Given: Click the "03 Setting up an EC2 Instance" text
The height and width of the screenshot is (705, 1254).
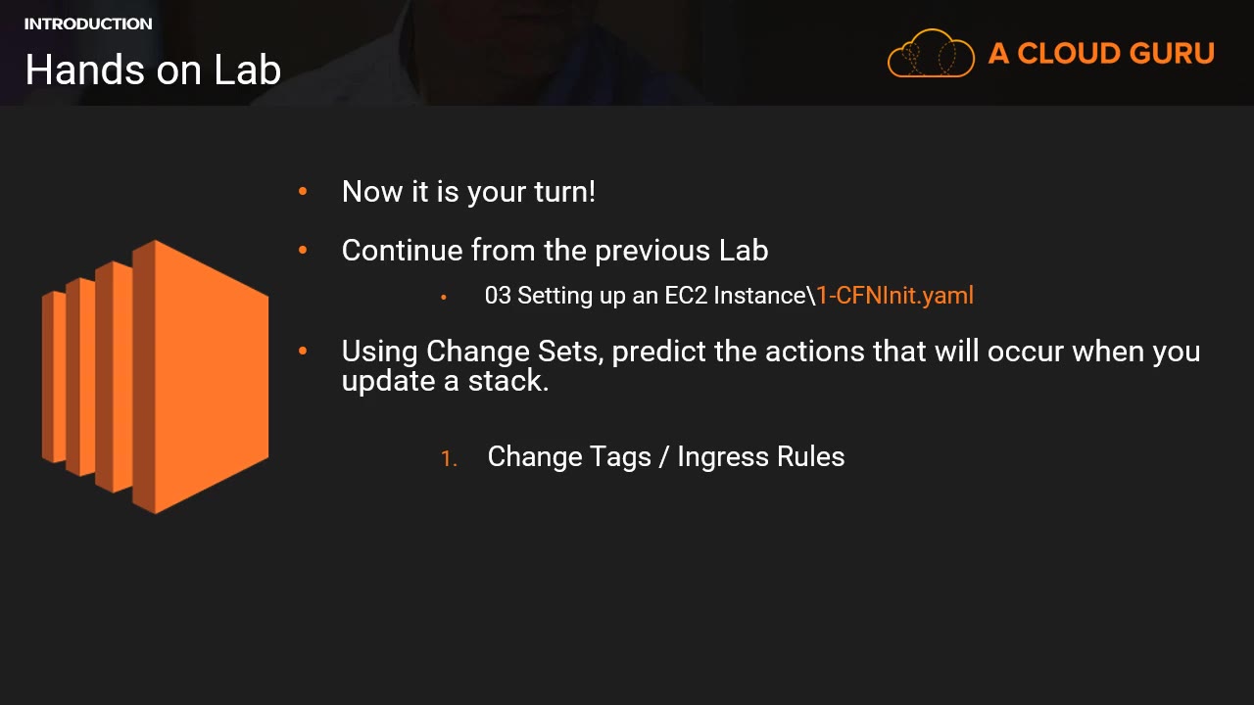Looking at the screenshot, I should click(x=647, y=296).
